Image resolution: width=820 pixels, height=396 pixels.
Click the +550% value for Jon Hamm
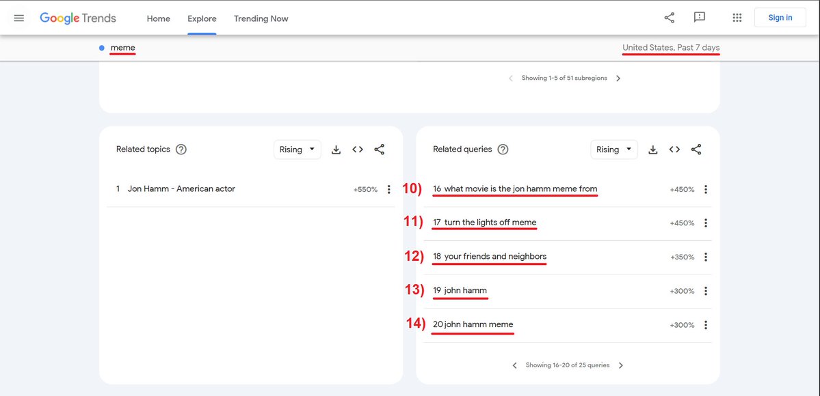tap(365, 190)
